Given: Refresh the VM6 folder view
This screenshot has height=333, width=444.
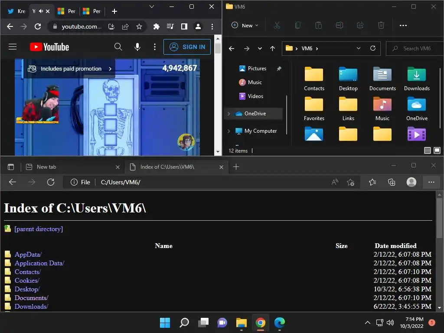Looking at the screenshot, I should [373, 48].
